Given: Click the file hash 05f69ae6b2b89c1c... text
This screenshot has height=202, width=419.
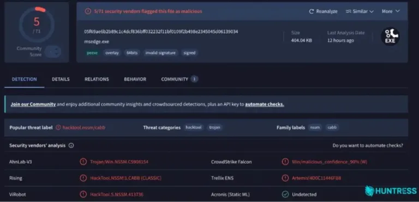Looking at the screenshot, I should coord(161,32).
